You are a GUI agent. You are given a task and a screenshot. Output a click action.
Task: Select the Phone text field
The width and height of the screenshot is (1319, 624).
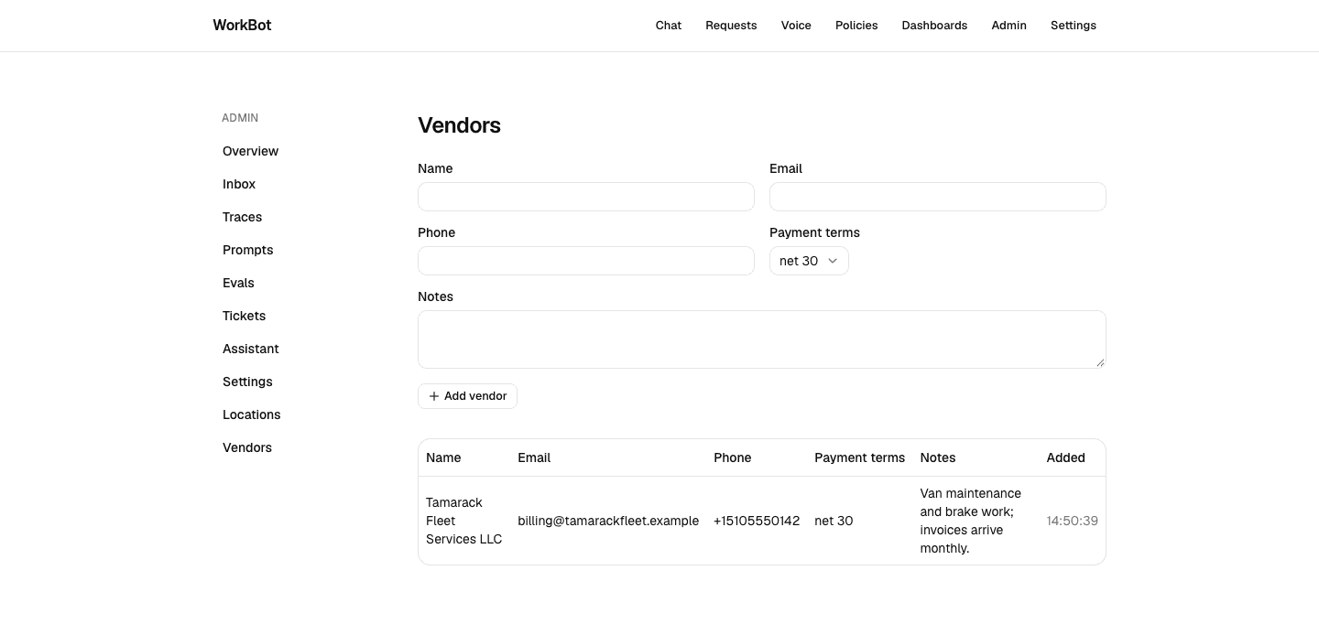pos(586,261)
